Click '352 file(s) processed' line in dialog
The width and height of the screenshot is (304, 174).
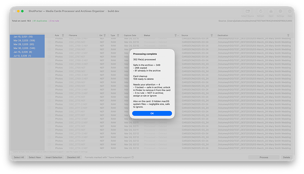[x=144, y=60]
